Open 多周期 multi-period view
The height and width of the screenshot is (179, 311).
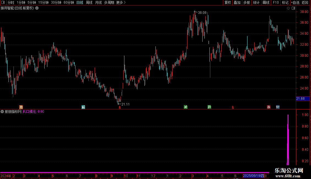pyautogui.click(x=109, y=2)
